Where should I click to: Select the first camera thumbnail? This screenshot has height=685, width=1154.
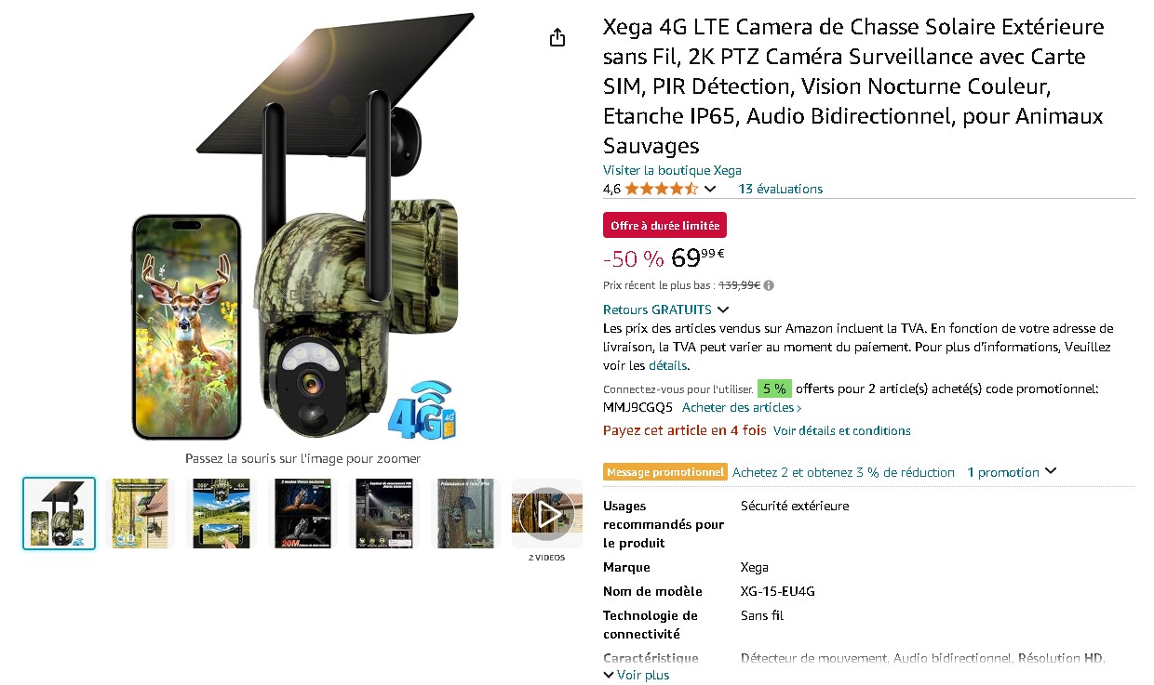pos(59,513)
